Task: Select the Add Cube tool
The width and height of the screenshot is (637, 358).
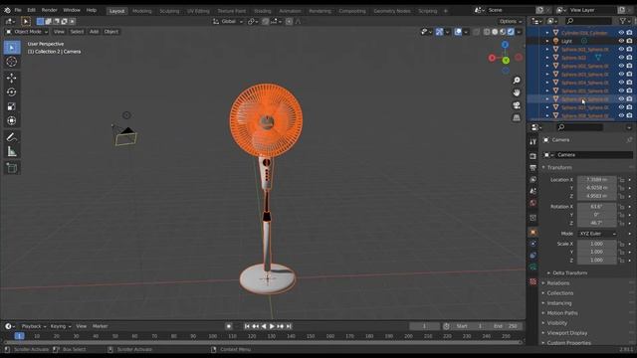Action: click(x=12, y=168)
